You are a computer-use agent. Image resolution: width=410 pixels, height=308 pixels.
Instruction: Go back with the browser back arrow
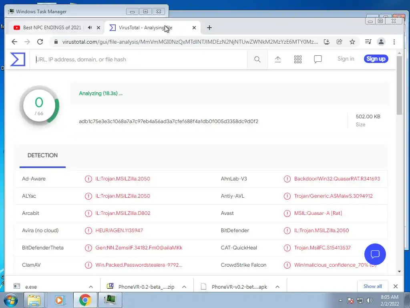pos(14,42)
